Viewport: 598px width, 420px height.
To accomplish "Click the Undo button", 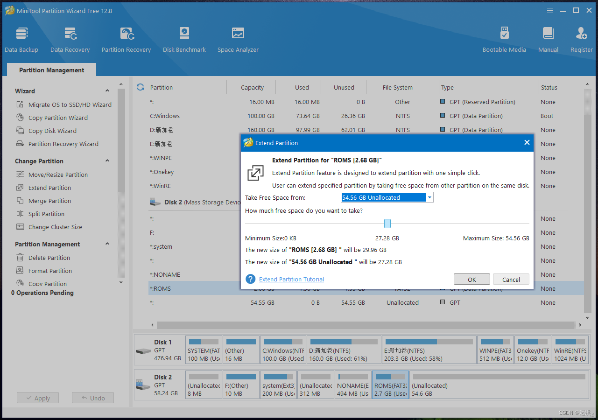I will 93,398.
